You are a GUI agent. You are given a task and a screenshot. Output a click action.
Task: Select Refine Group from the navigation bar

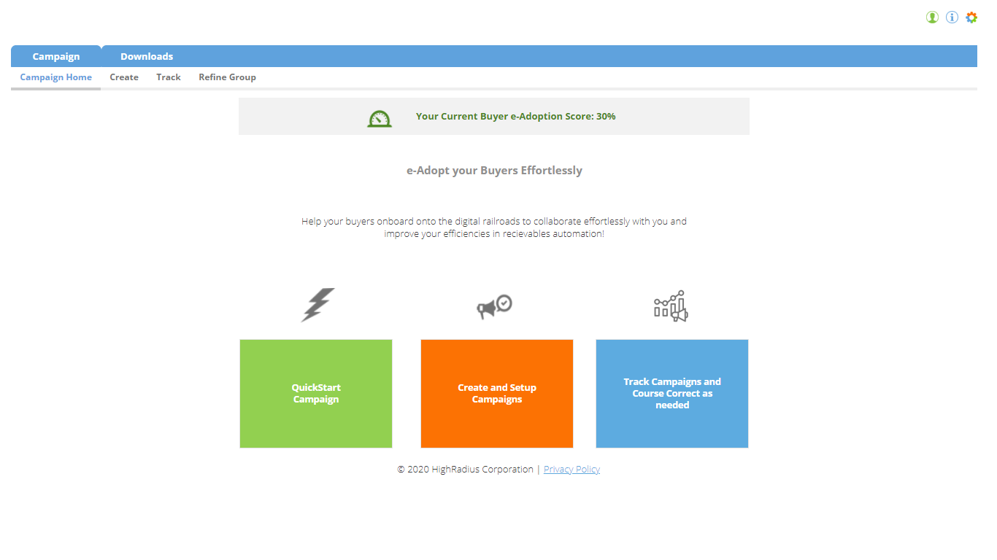[227, 77]
